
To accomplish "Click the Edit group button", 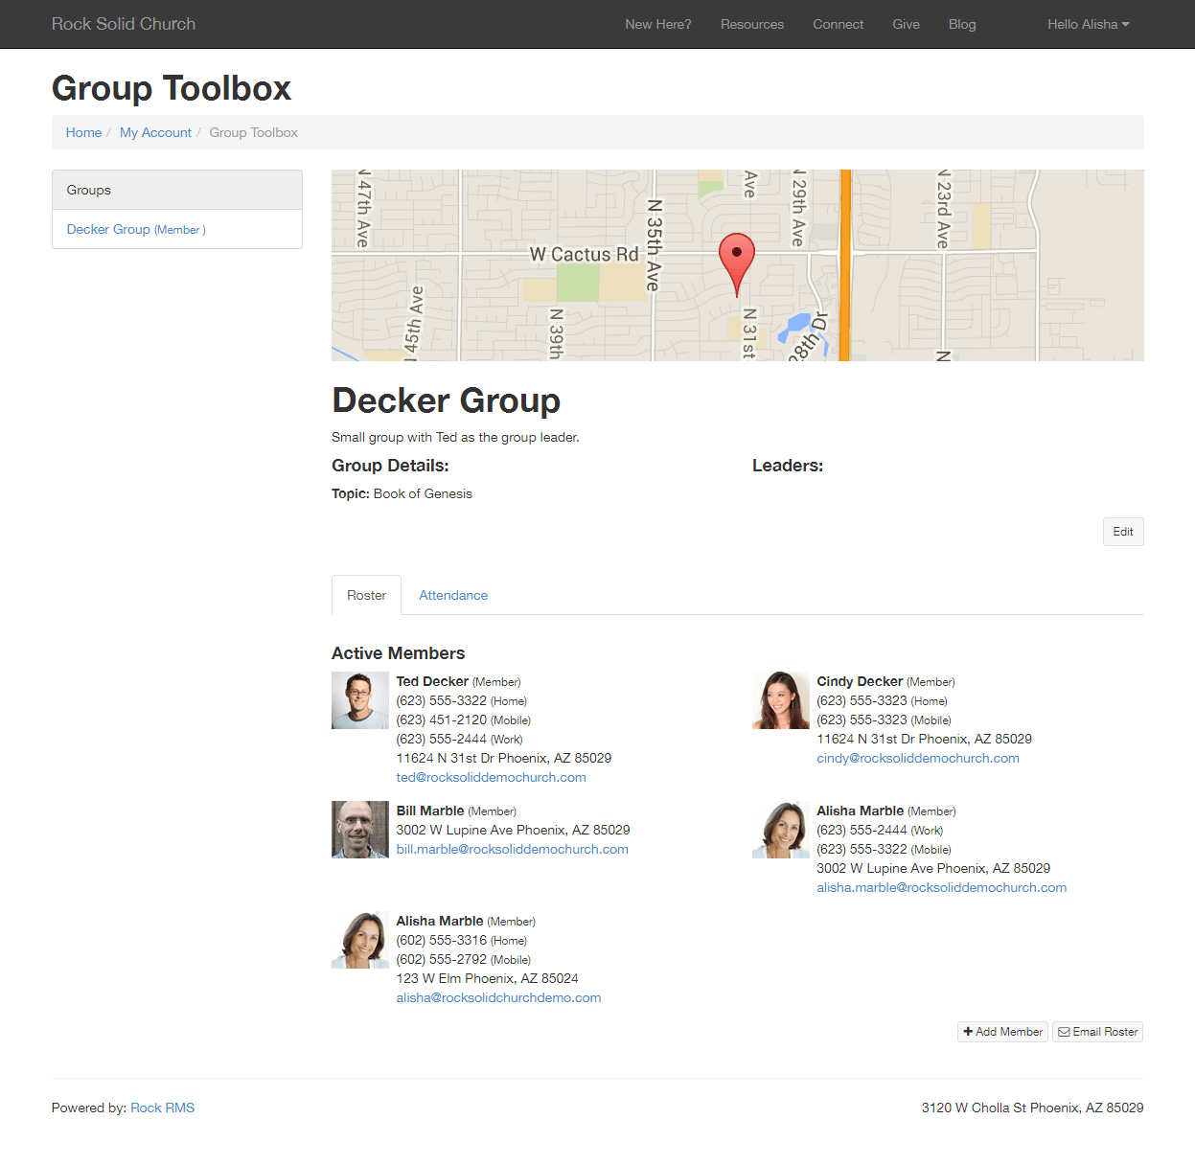I will (1123, 532).
